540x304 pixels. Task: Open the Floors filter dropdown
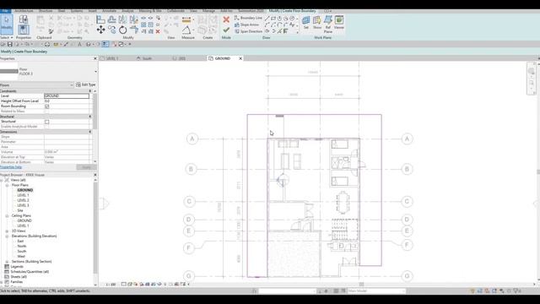(37, 84)
